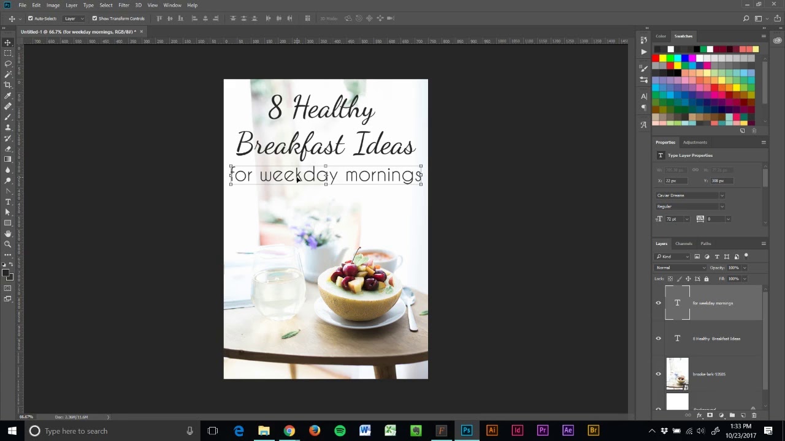Click the new group folder icon
The height and width of the screenshot is (441, 785).
732,415
